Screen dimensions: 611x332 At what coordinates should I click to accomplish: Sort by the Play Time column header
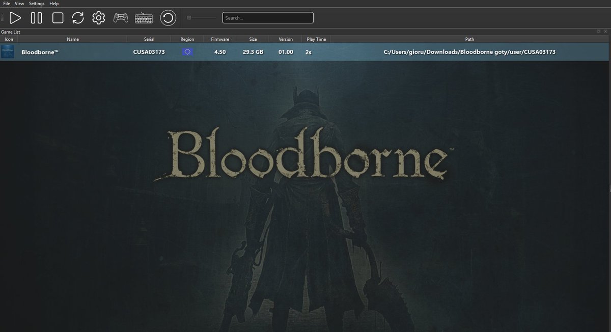[316, 39]
